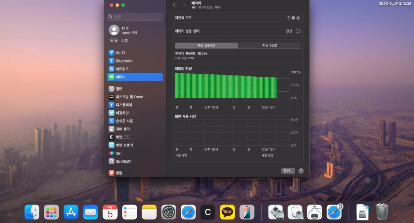Select 일반 (General) in the sidebar

pyautogui.click(x=119, y=88)
